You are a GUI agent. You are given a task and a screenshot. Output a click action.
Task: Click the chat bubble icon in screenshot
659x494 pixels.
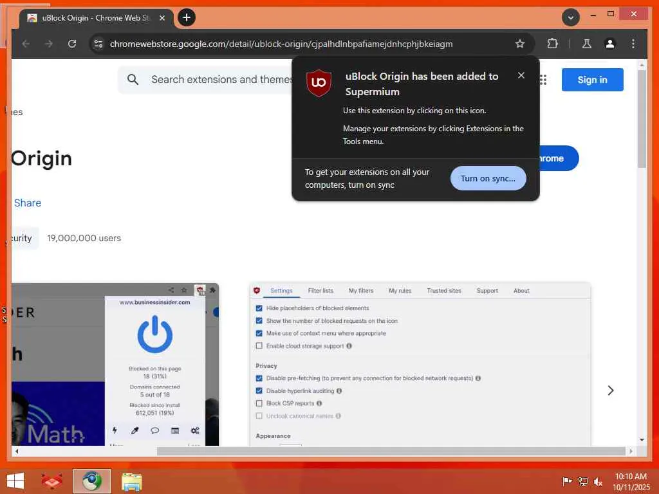[x=154, y=430]
